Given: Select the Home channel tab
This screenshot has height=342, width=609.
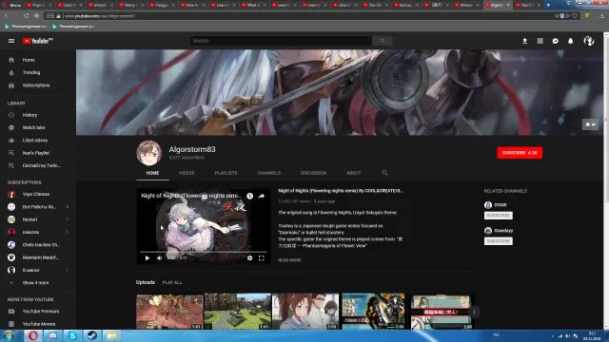Looking at the screenshot, I should 152,173.
